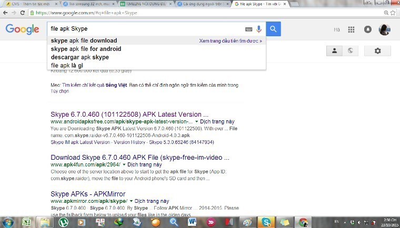
Task: Select global results globe toggle
Action: coord(351,51)
